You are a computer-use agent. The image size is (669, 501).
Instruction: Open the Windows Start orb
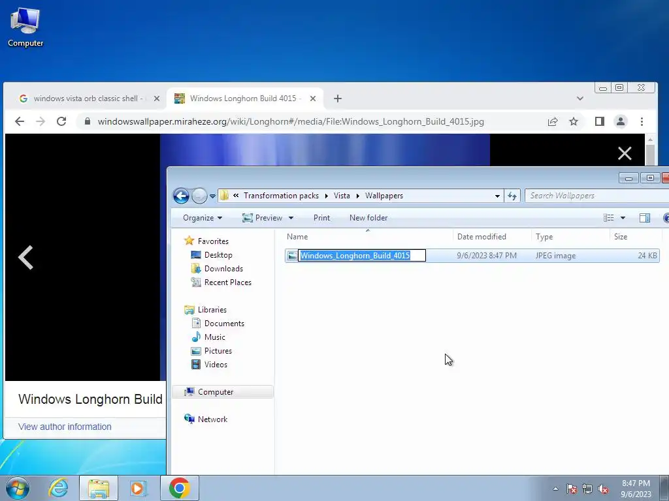point(18,488)
